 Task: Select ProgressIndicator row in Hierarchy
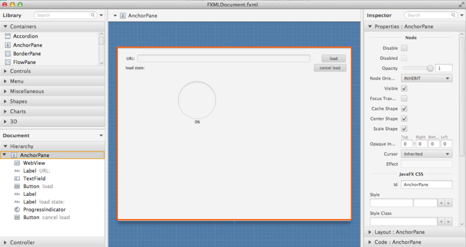click(x=52, y=209)
